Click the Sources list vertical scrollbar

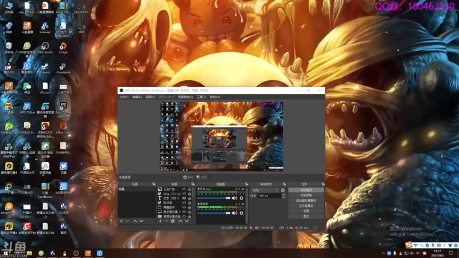pyautogui.click(x=193, y=202)
